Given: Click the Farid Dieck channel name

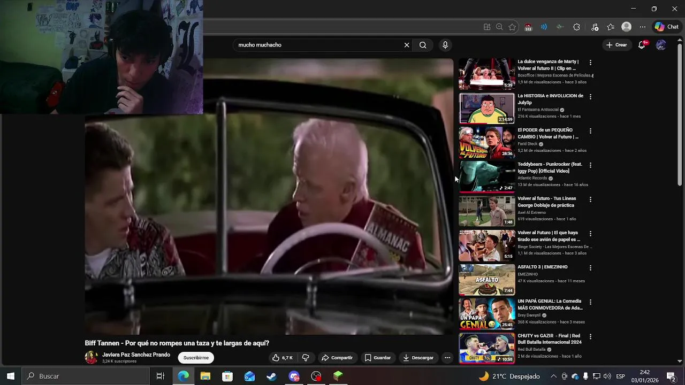Looking at the screenshot, I should pos(527,144).
